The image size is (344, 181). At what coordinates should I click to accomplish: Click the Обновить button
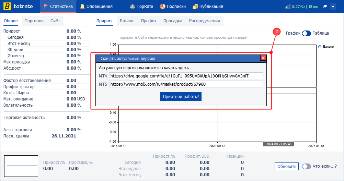point(287,166)
